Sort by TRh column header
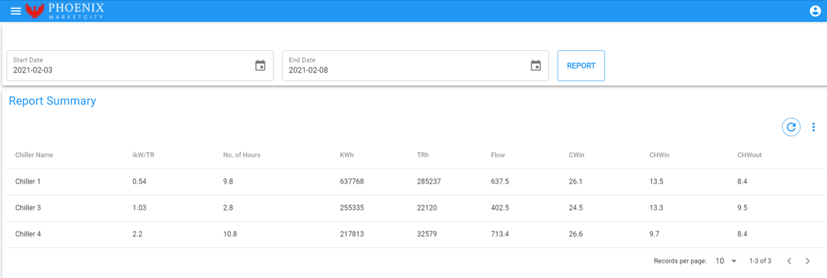Viewport: 827px width, 278px height. (x=423, y=155)
